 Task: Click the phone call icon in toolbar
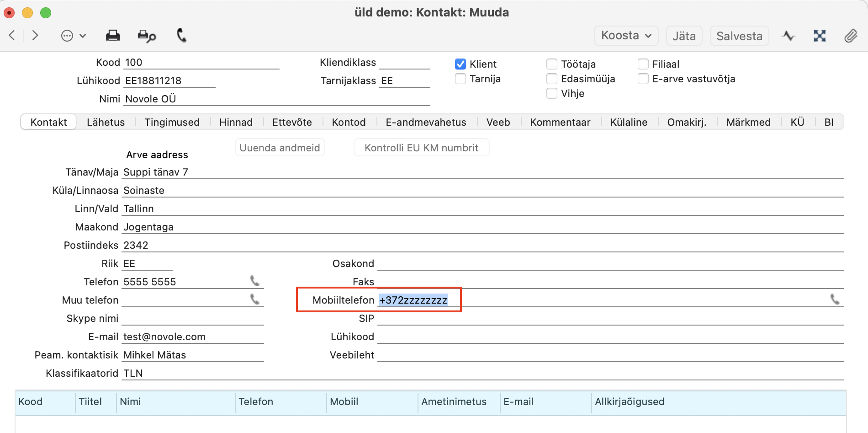(182, 36)
